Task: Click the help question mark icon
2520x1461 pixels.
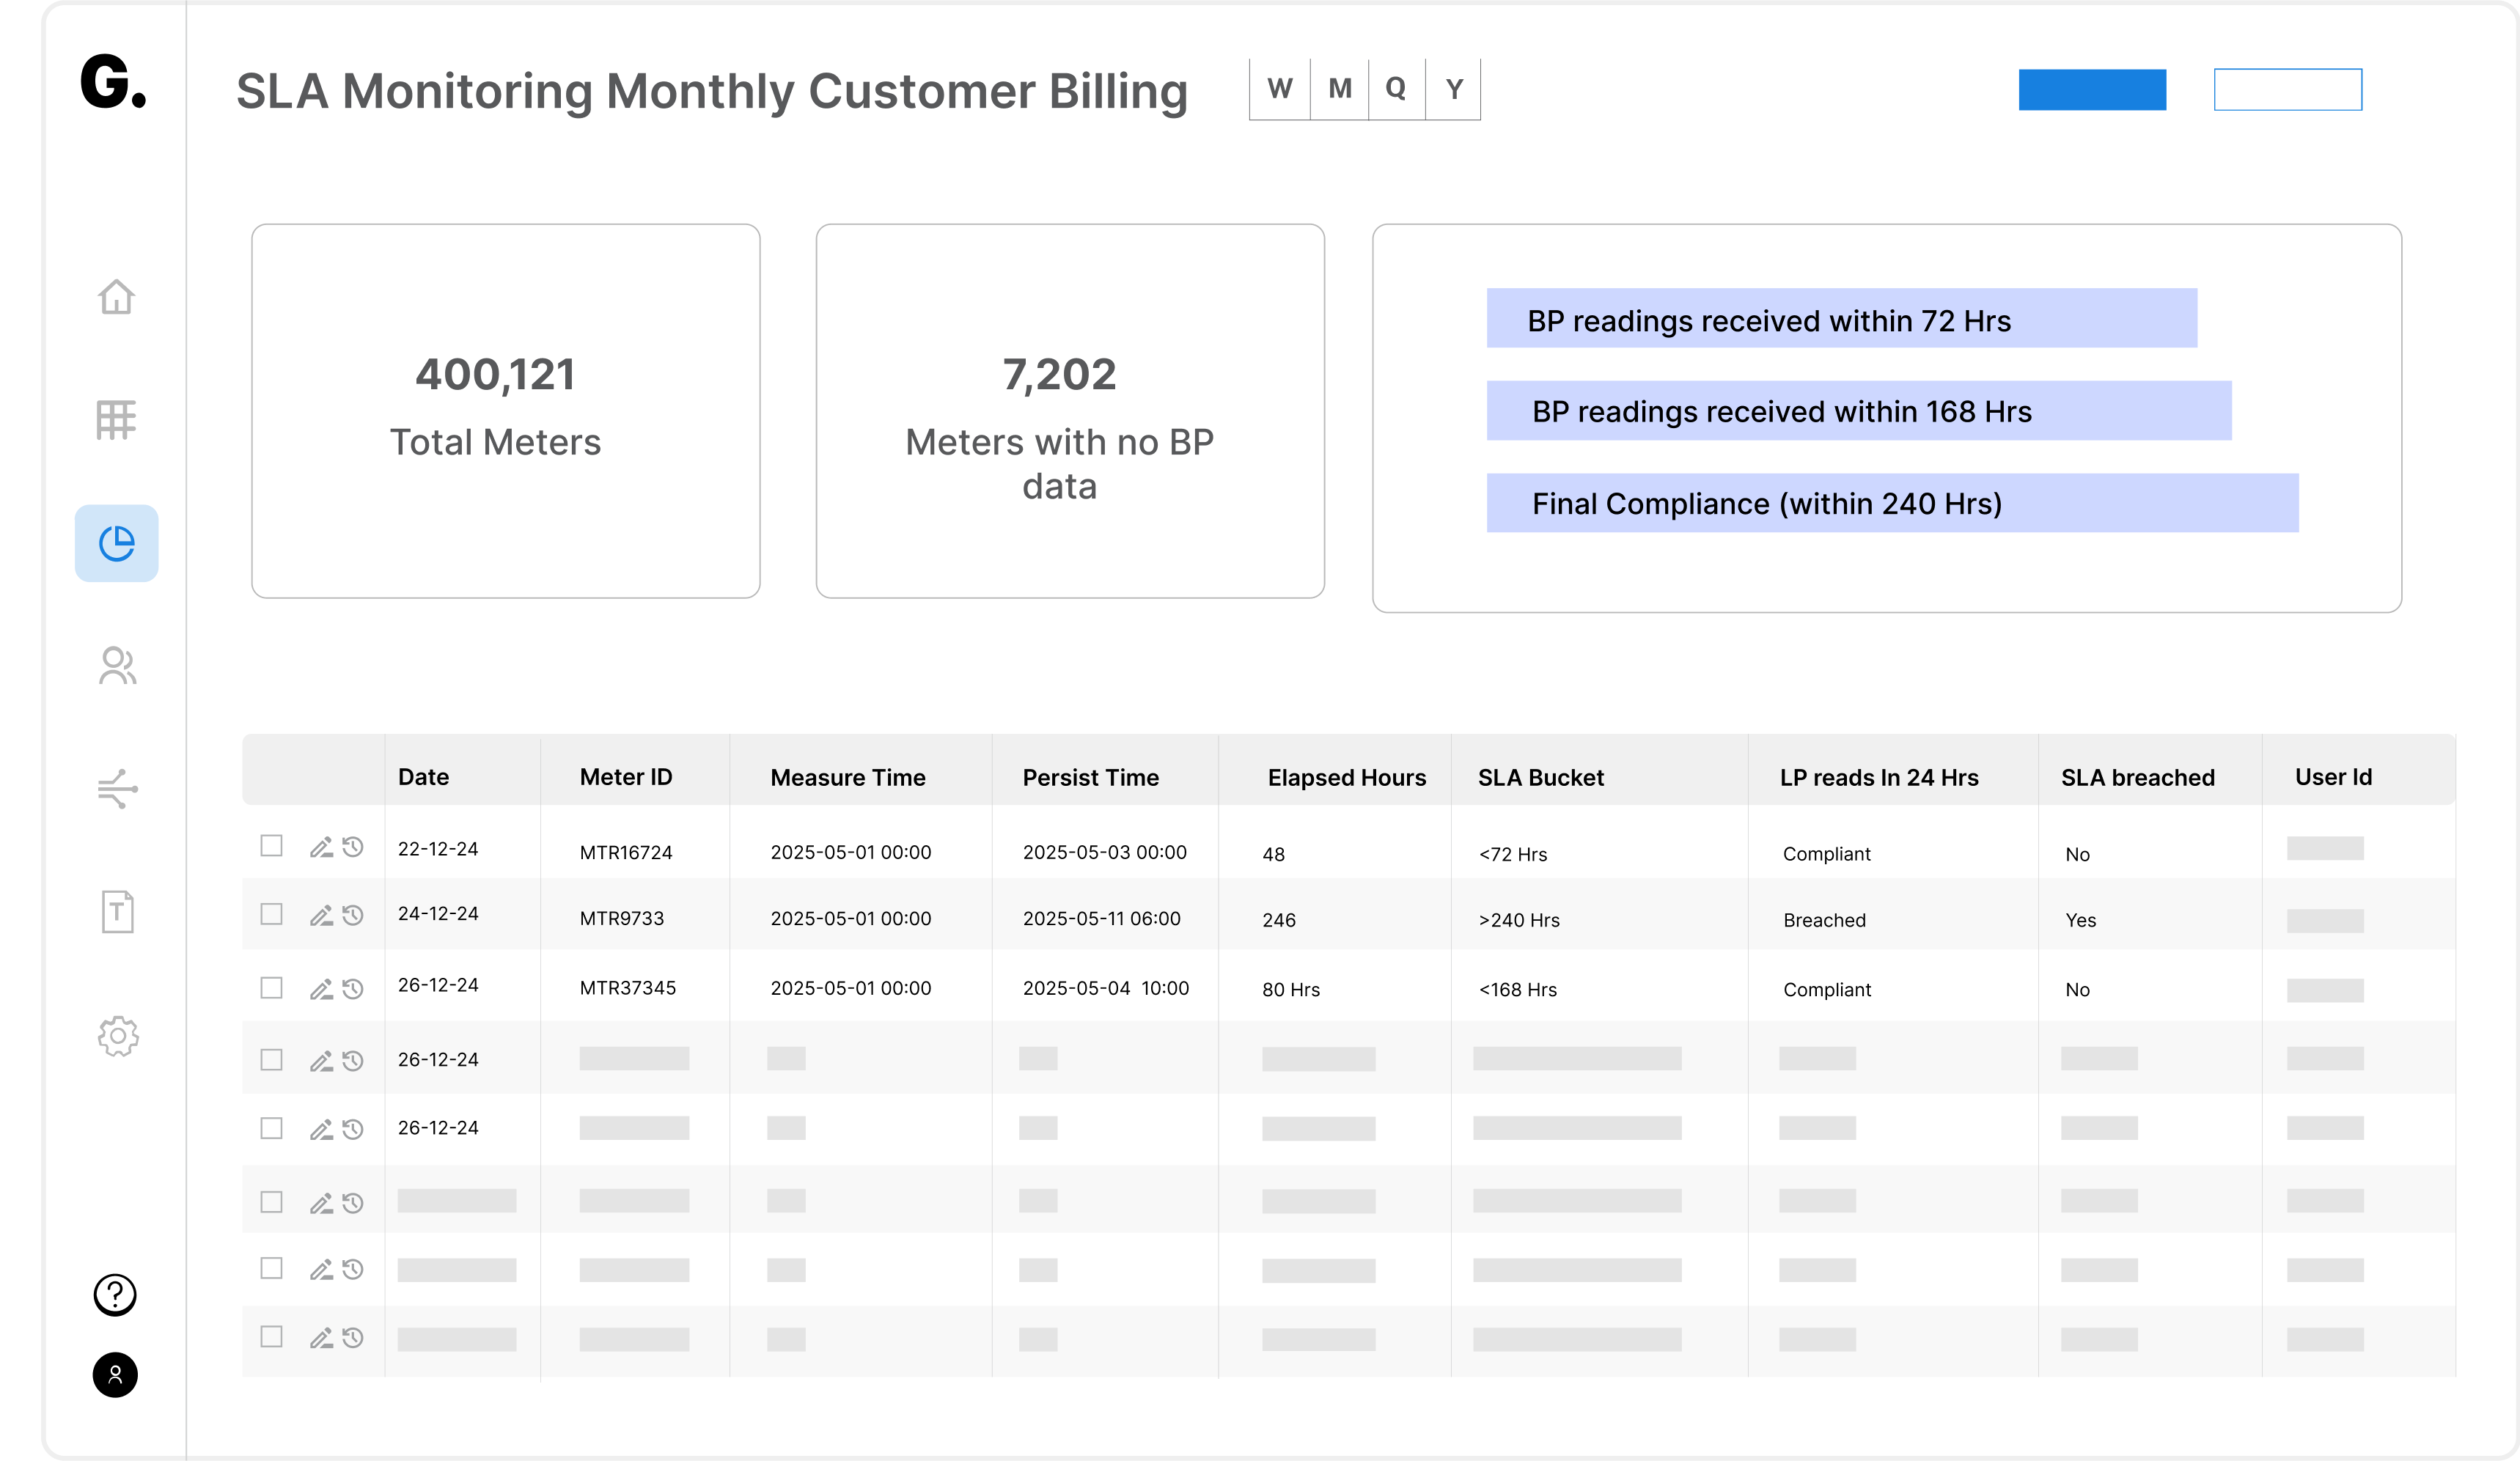Action: pyautogui.click(x=115, y=1294)
